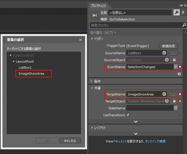Click the search magnifier in property search
Viewport: 187px width, 154px height.
(x=184, y=25)
